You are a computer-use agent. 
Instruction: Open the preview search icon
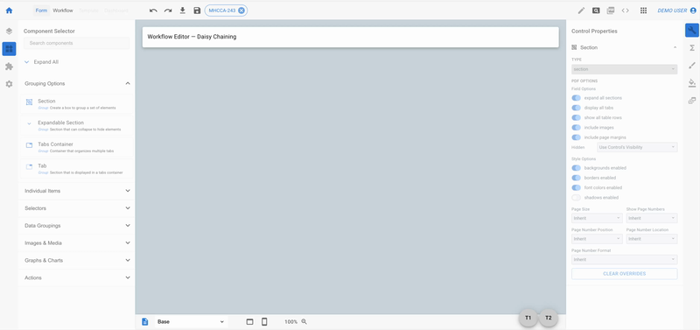click(596, 11)
